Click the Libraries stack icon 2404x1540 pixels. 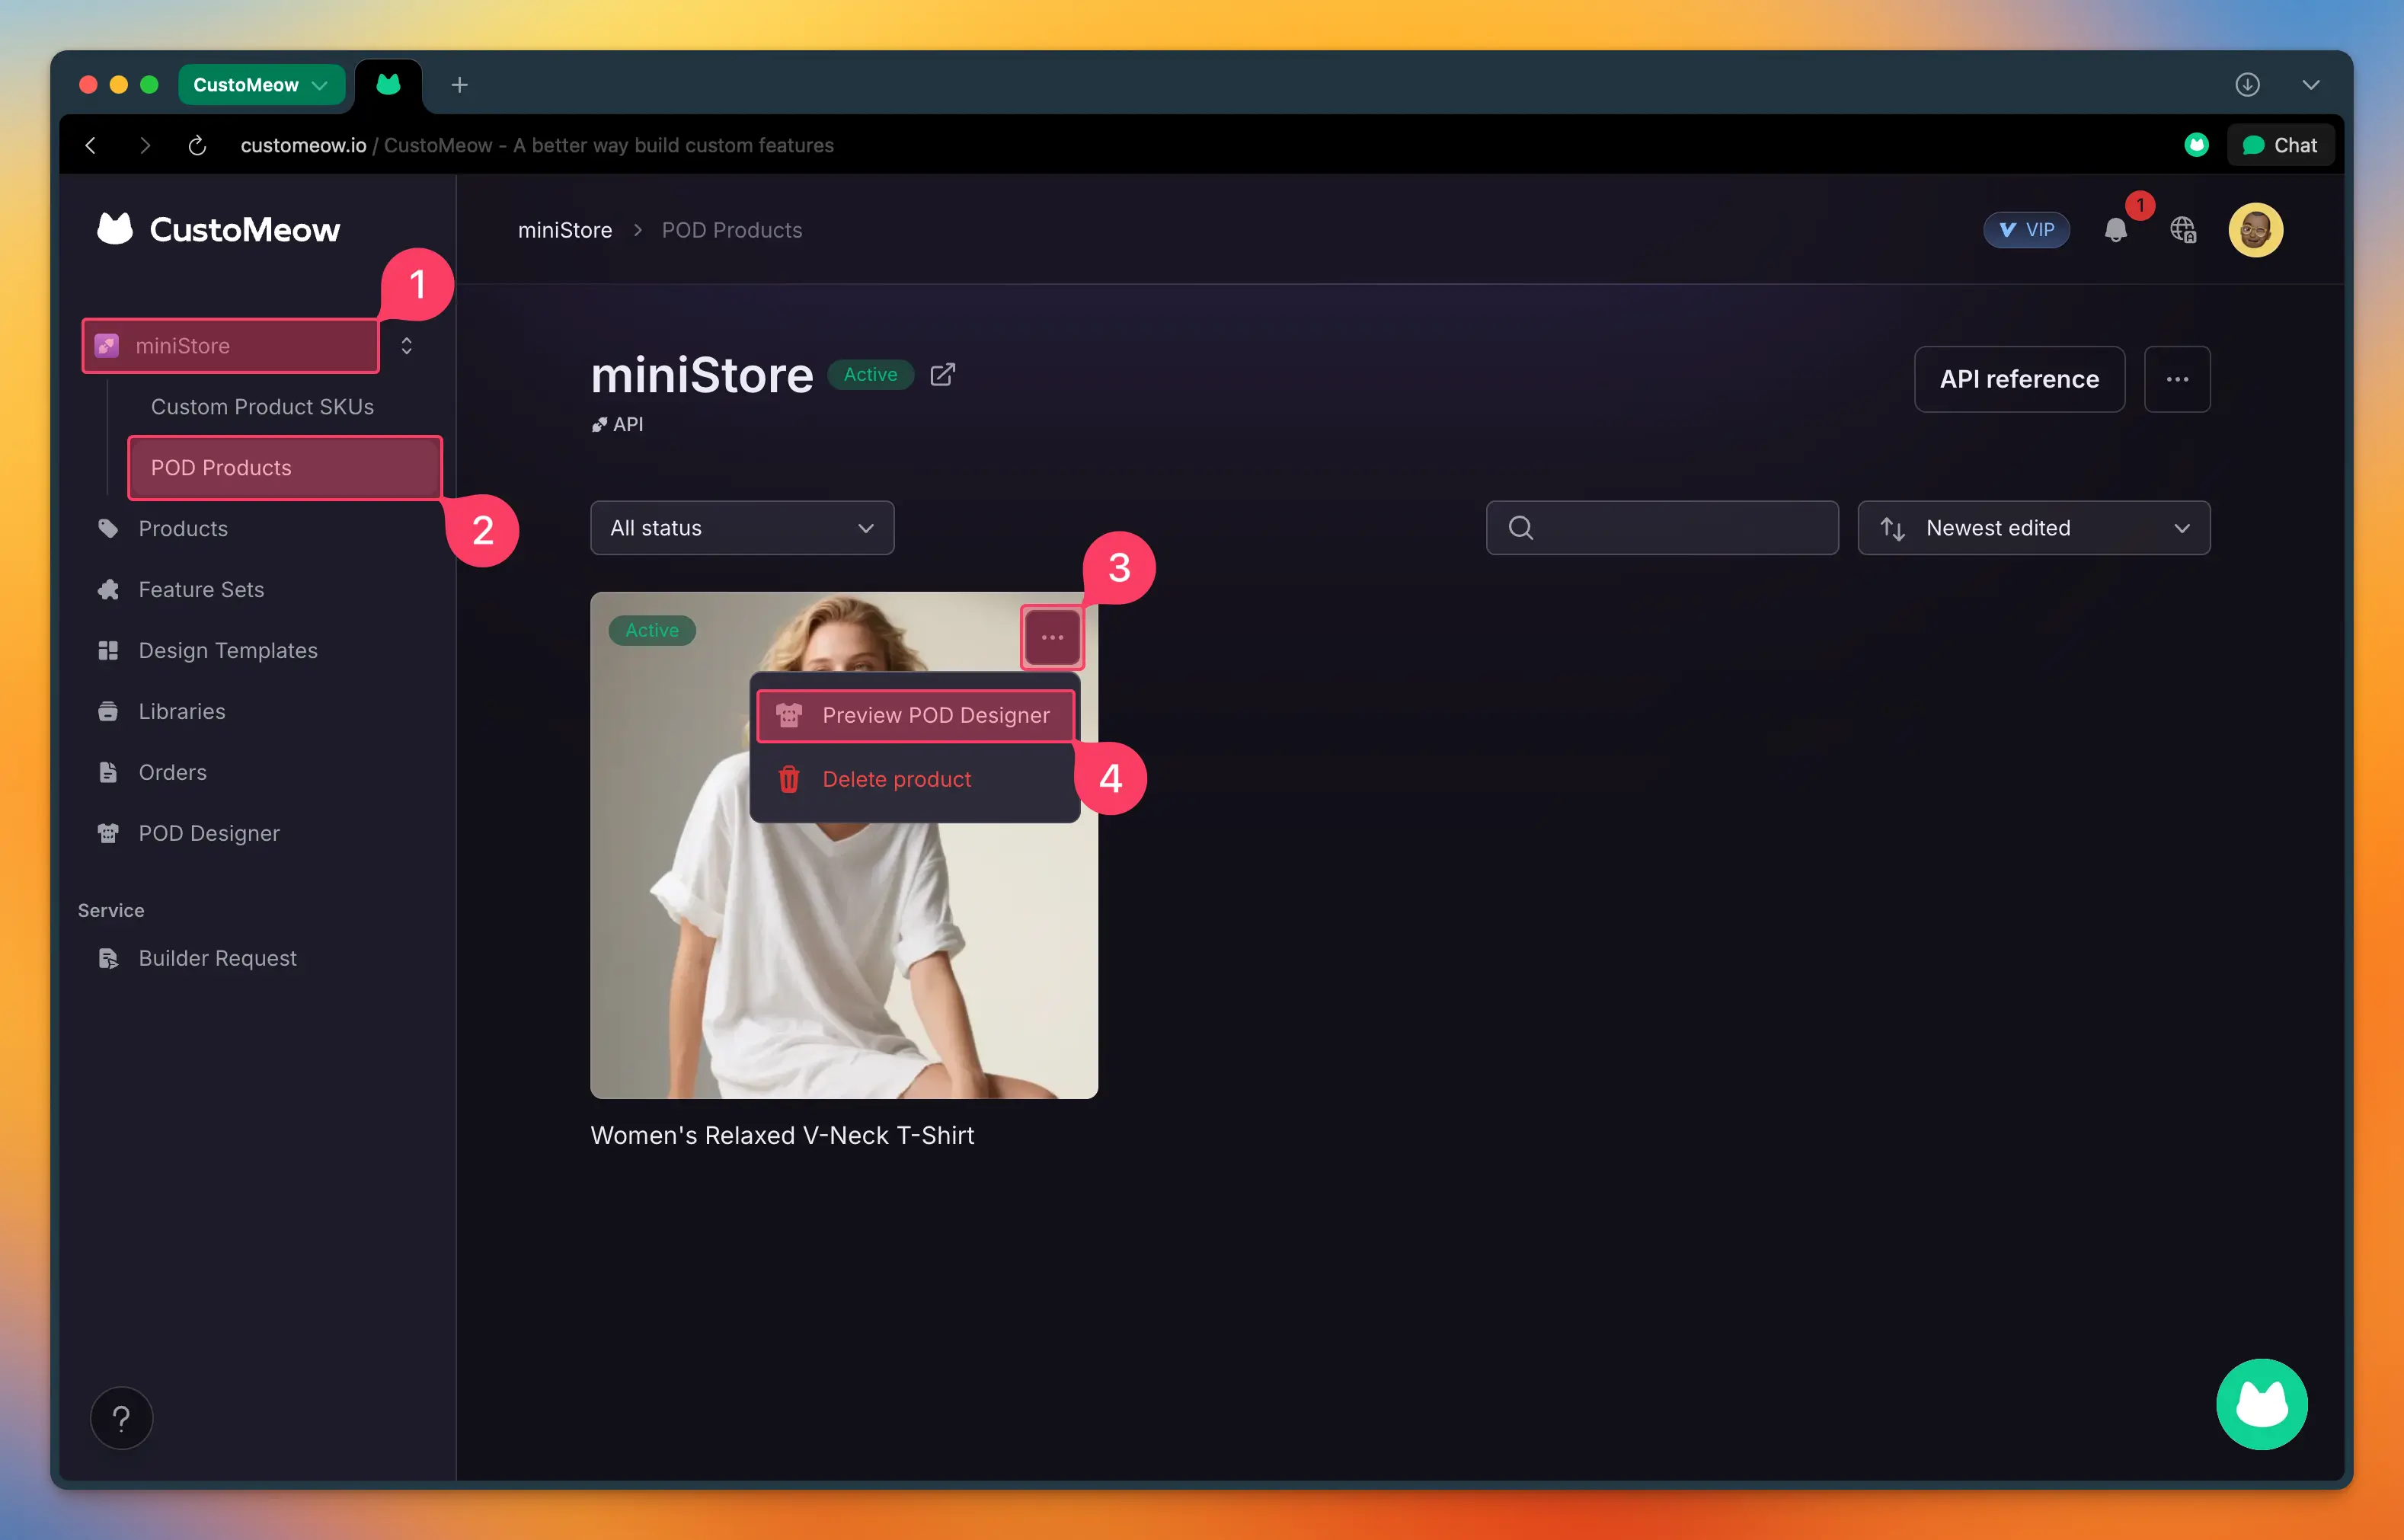108,711
